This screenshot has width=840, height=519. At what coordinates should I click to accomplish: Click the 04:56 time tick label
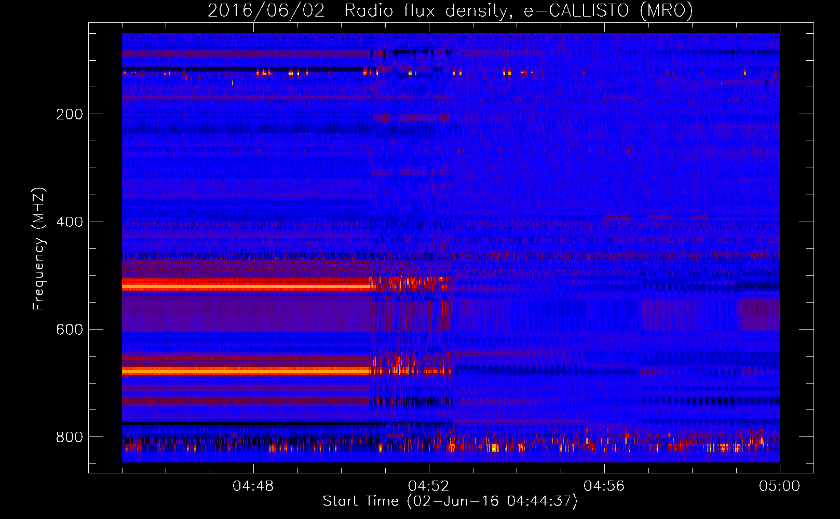coord(604,486)
